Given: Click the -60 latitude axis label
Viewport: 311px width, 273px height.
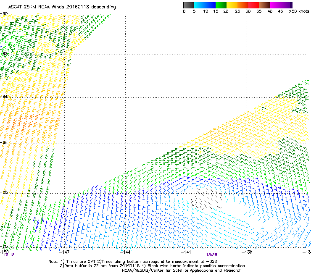Looking at the screenshot, I should coord(4,13).
